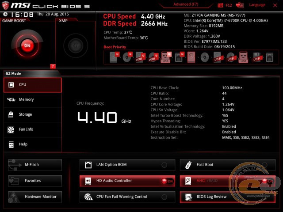Click the clock icon beside the time
Viewport: 283px width, 212px height.
(5, 14)
